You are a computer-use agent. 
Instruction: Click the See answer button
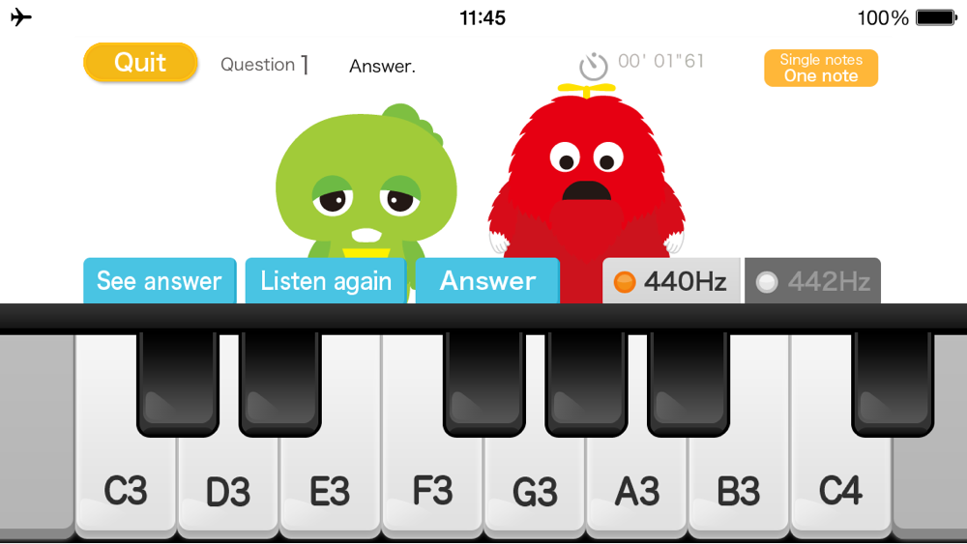(x=160, y=281)
